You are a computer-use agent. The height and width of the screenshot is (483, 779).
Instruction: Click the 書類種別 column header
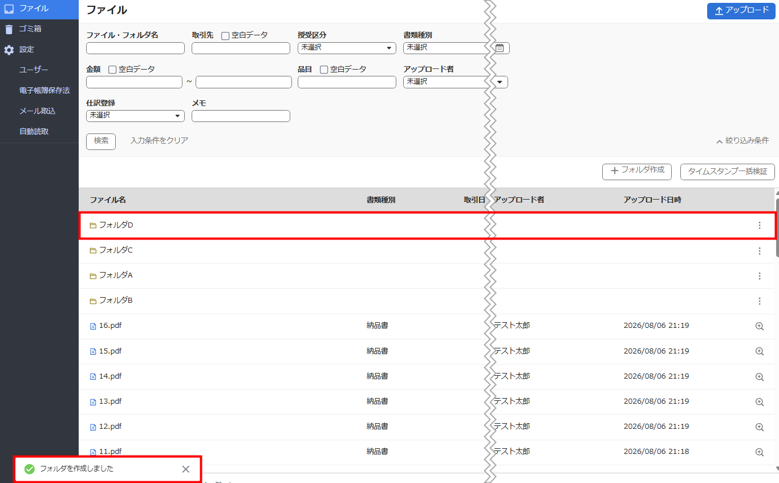coord(381,200)
